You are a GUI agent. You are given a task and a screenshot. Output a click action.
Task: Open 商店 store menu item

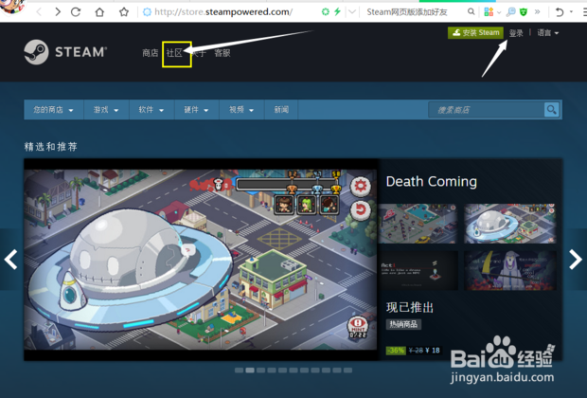tap(151, 53)
